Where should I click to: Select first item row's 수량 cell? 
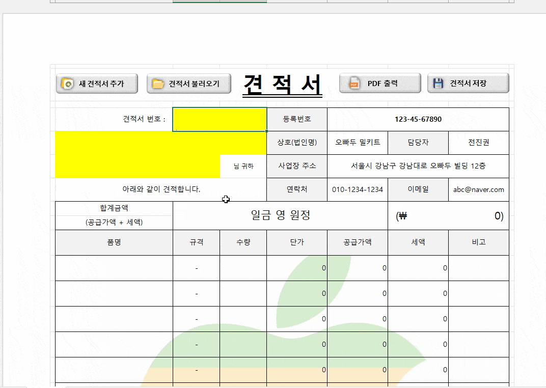[243, 268]
